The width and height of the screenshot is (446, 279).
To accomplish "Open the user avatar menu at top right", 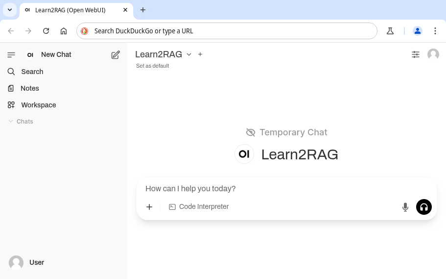I will (433, 54).
